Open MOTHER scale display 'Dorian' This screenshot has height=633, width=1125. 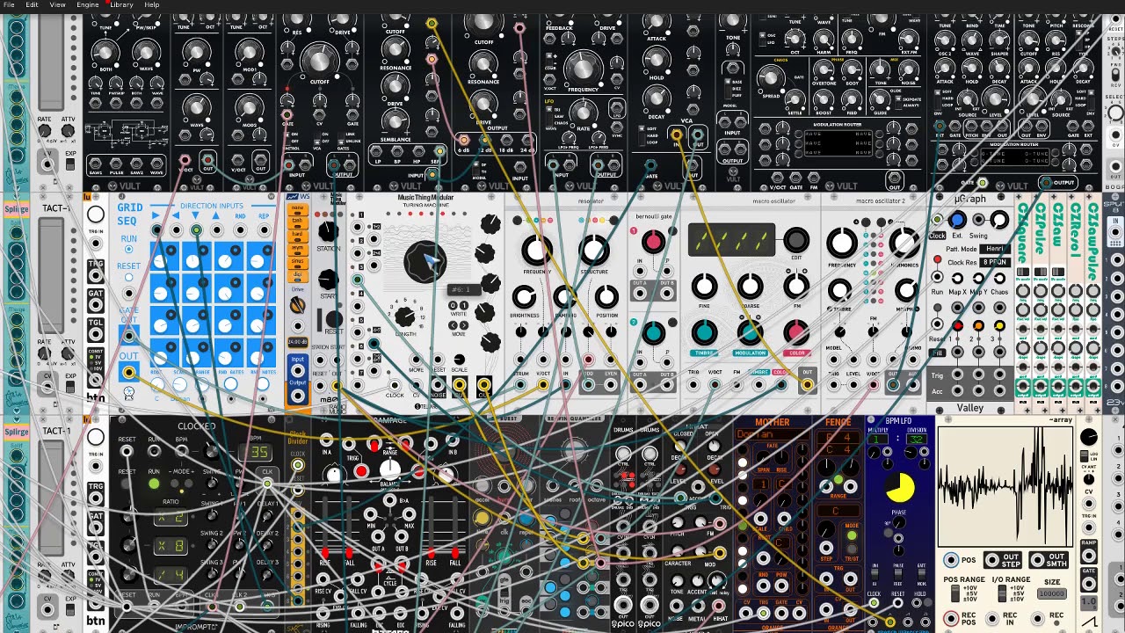tap(773, 434)
